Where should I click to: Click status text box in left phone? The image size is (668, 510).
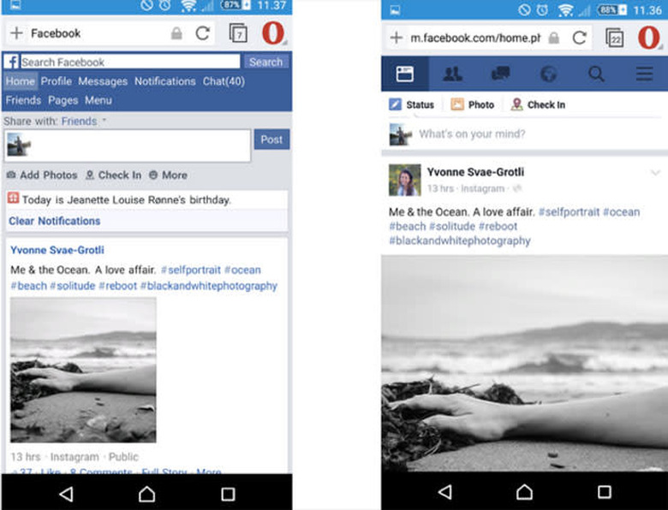pos(128,146)
